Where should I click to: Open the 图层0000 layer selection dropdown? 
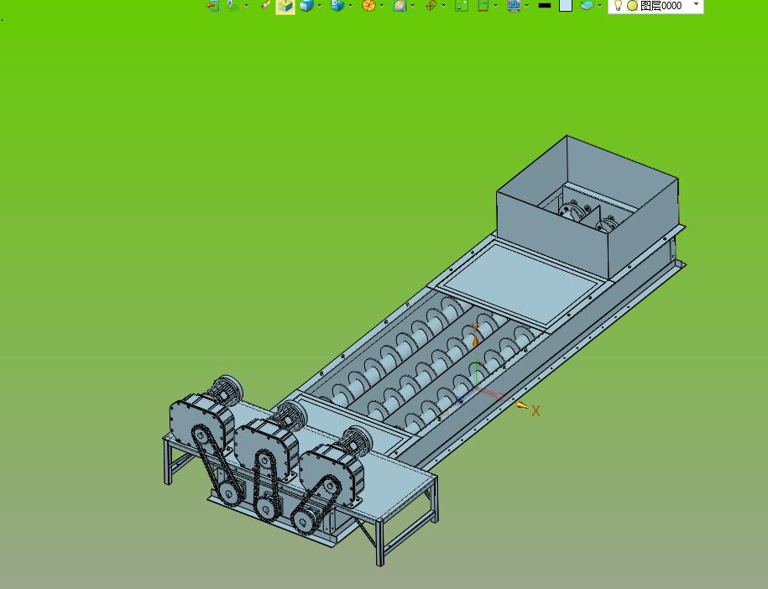pos(696,4)
